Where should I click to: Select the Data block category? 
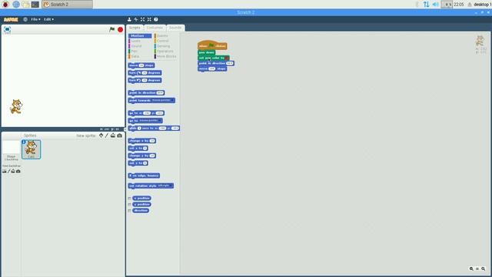click(x=135, y=56)
